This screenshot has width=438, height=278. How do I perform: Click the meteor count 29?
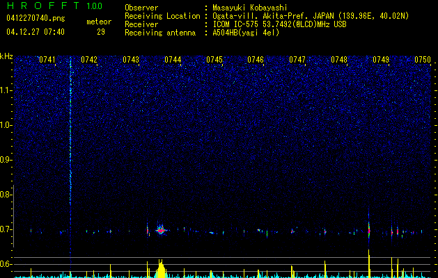[x=101, y=32]
